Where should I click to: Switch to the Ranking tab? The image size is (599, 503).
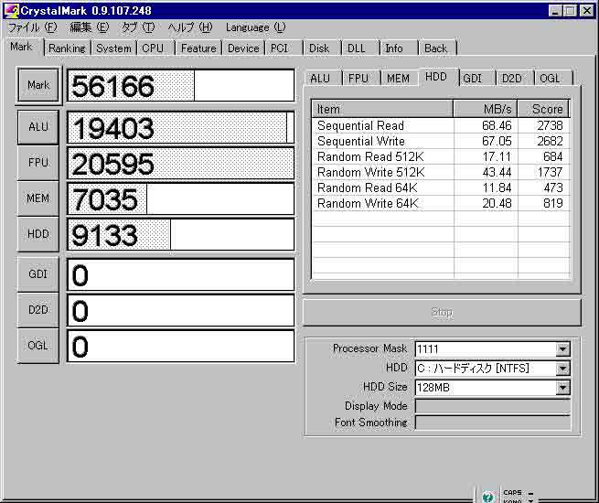coord(68,48)
